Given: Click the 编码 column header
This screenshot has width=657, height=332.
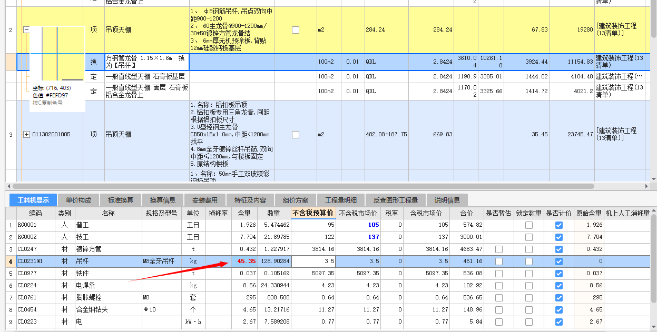Looking at the screenshot, I should pyautogui.click(x=35, y=213).
